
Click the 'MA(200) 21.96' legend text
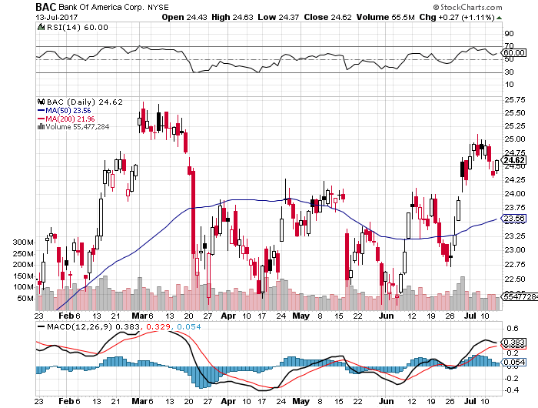click(x=70, y=119)
